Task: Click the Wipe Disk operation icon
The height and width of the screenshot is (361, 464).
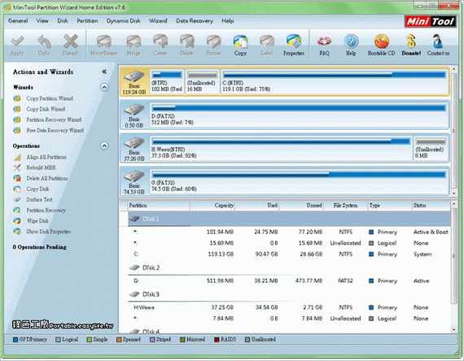Action: pos(17,221)
